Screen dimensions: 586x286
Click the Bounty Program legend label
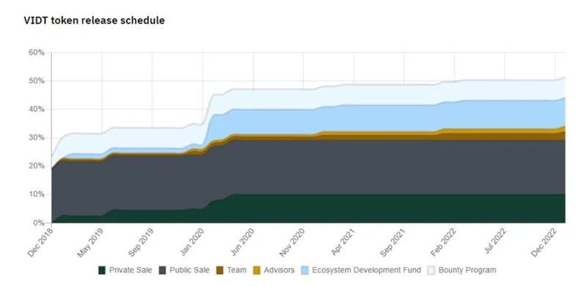(x=467, y=271)
